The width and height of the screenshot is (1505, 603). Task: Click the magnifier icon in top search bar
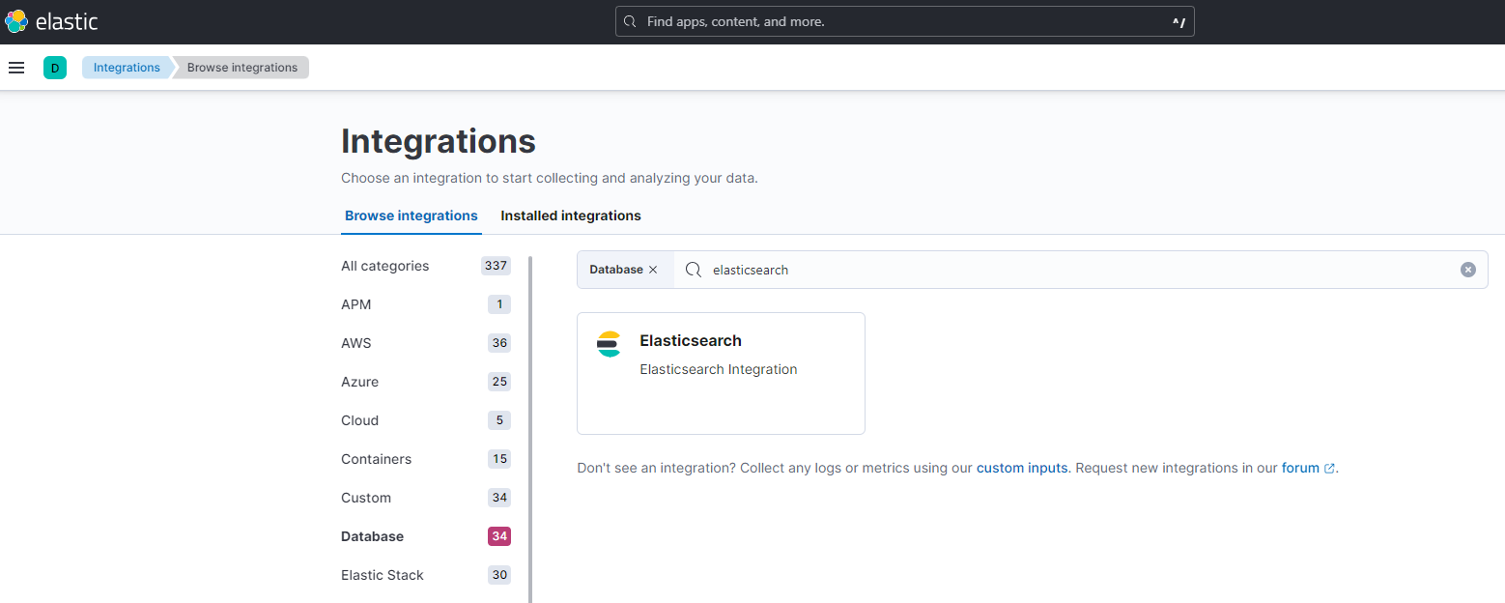click(630, 21)
